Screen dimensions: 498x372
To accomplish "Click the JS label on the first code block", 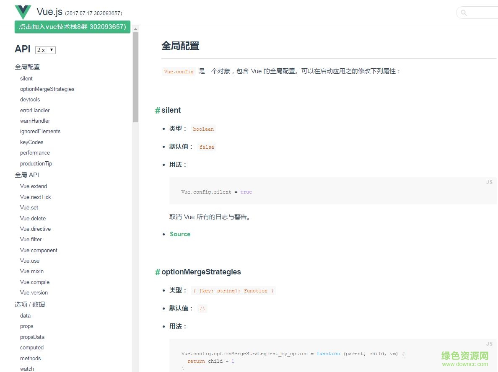I will [x=489, y=182].
